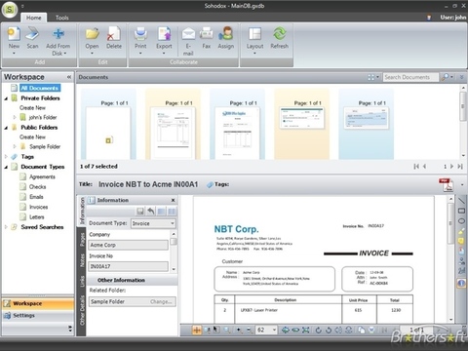Click the PDF file icon beside Tags
This screenshot has width=468, height=351.
click(x=446, y=184)
